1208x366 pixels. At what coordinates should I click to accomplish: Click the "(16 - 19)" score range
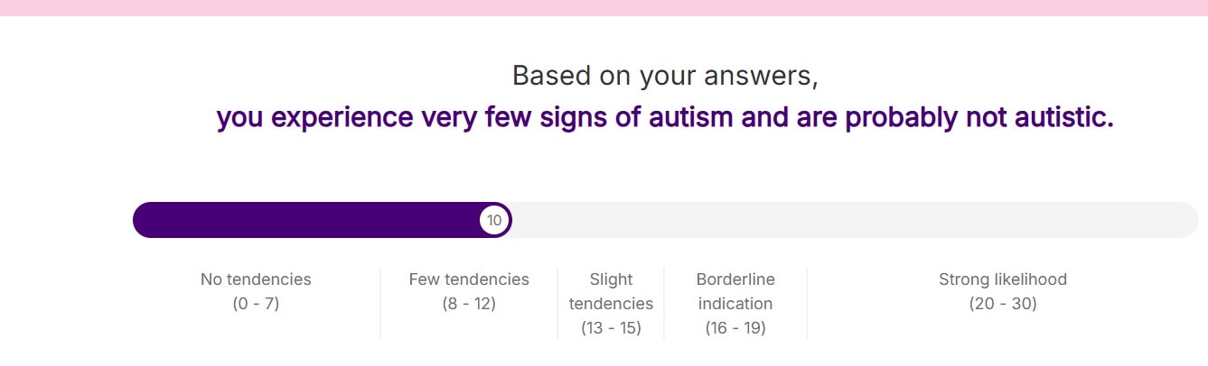(x=735, y=328)
